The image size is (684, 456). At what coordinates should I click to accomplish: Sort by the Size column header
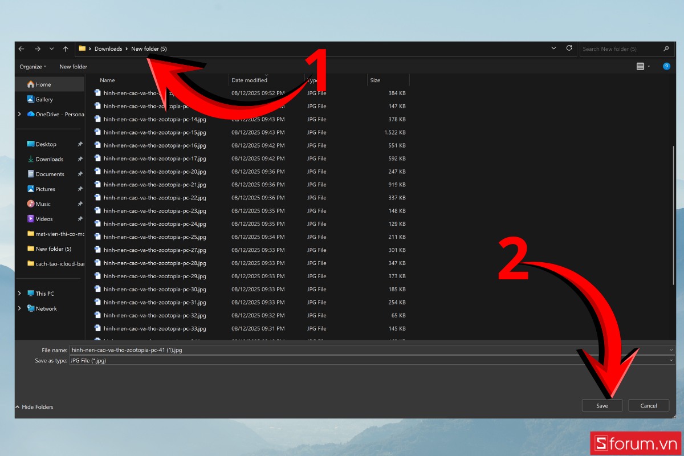click(375, 80)
